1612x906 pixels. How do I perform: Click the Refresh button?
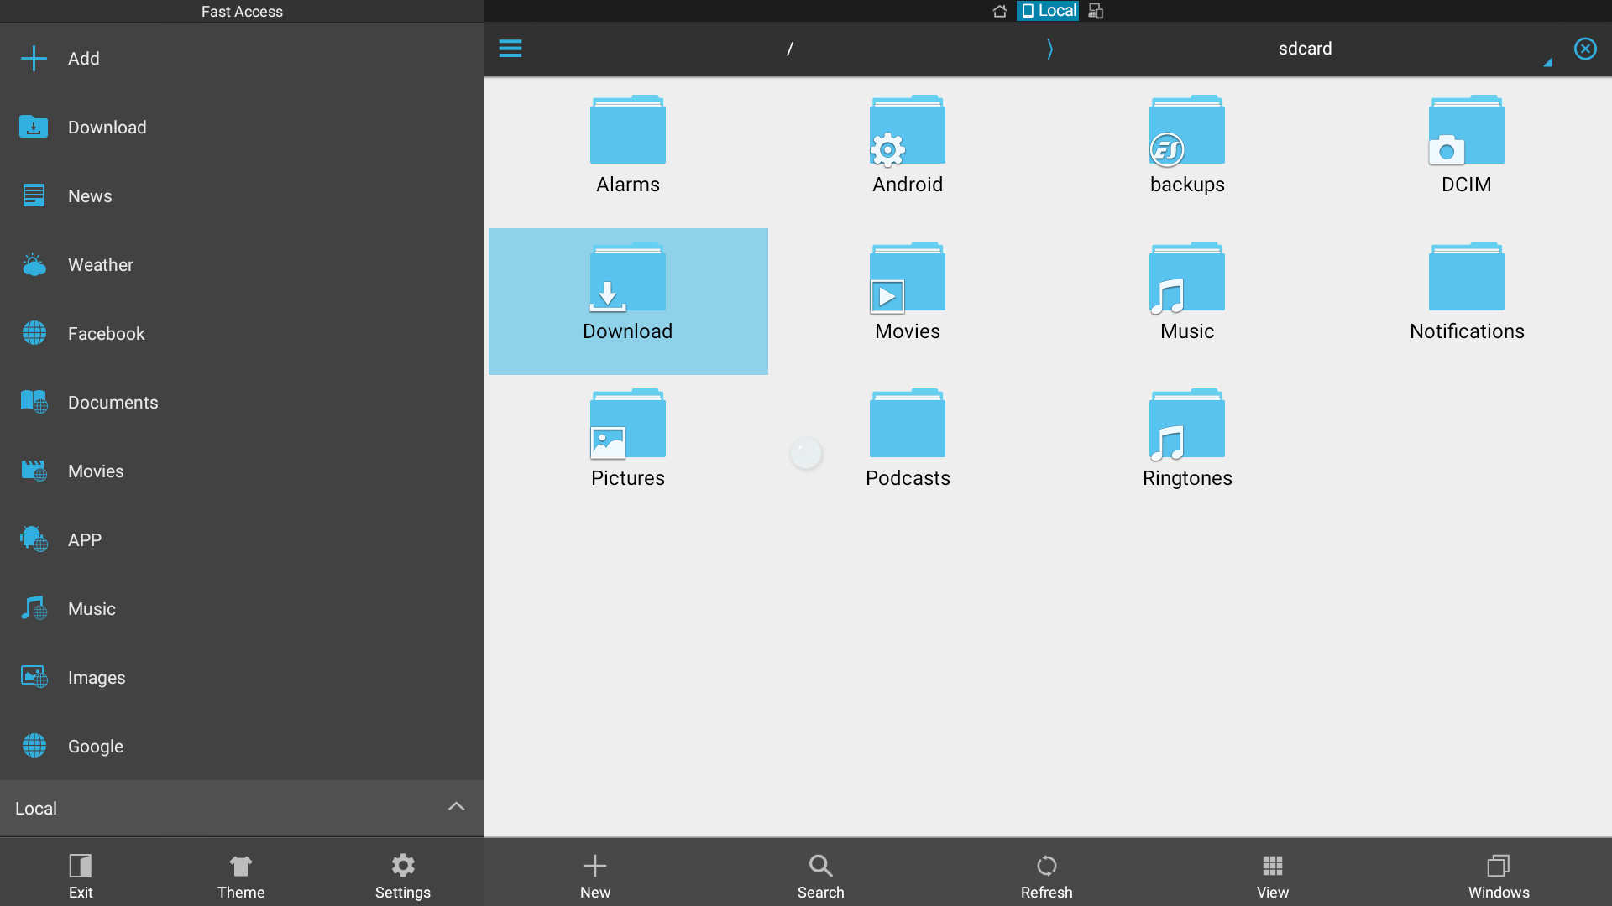pos(1045,874)
